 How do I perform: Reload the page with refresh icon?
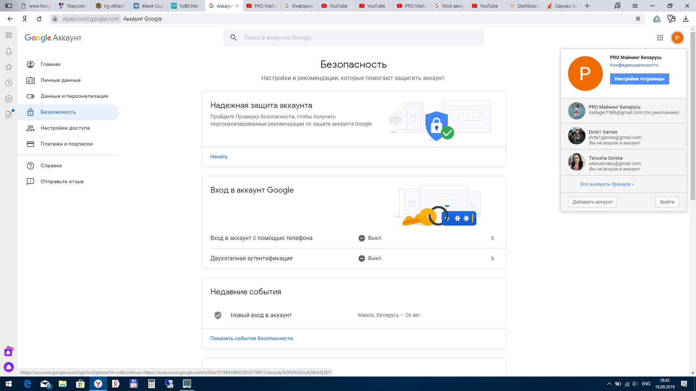coord(39,19)
